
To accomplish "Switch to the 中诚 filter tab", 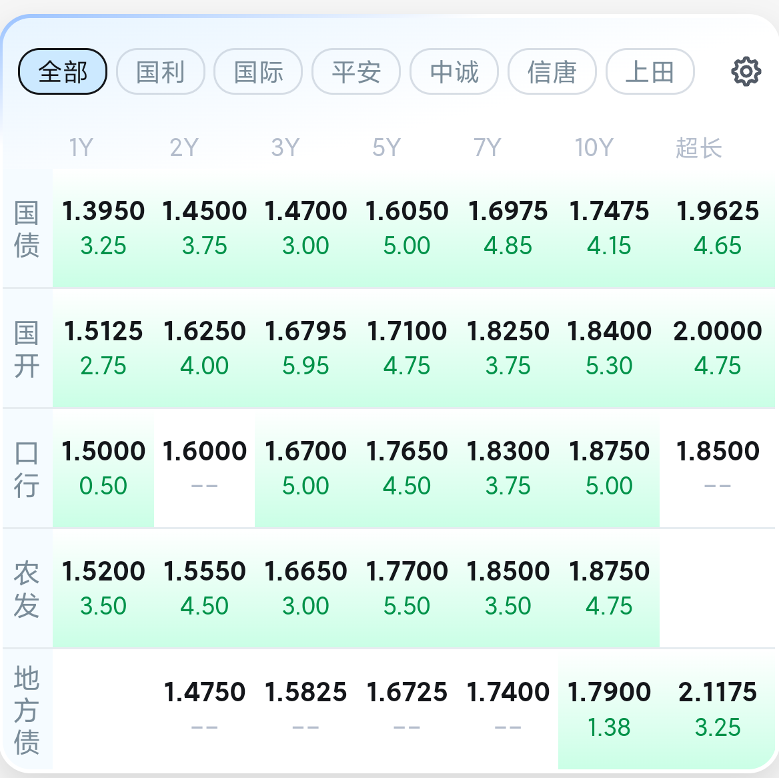I will [454, 71].
